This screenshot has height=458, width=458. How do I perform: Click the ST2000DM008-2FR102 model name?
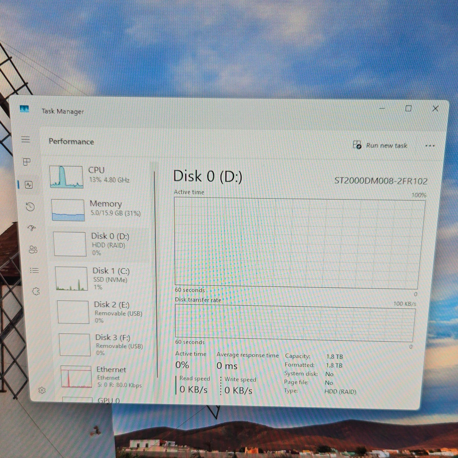point(381,181)
